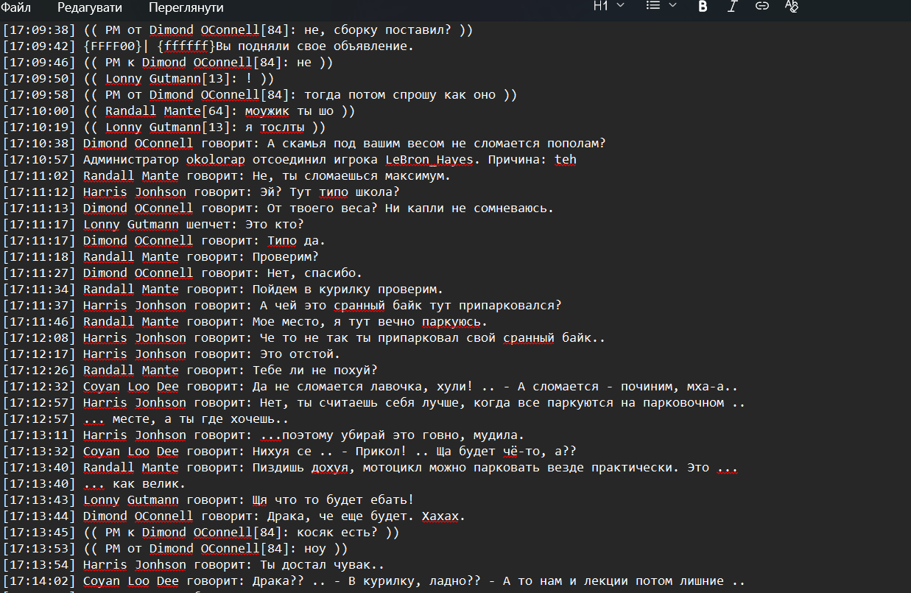Viewport: 911px width, 593px height.
Task: Expand the bulleted list options dropdown
Action: [661, 6]
